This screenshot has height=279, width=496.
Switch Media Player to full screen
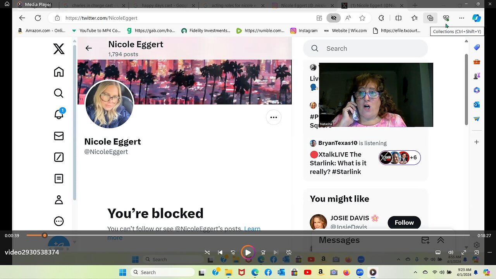464,252
